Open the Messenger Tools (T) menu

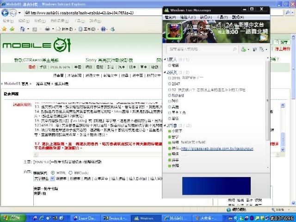[x=222, y=17]
